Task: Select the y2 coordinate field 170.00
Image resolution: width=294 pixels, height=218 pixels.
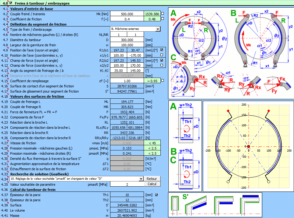Action: (x=135, y=65)
